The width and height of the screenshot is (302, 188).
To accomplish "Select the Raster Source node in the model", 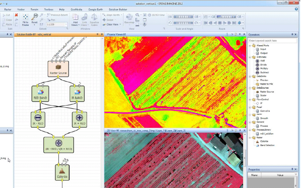I will click(58, 69).
